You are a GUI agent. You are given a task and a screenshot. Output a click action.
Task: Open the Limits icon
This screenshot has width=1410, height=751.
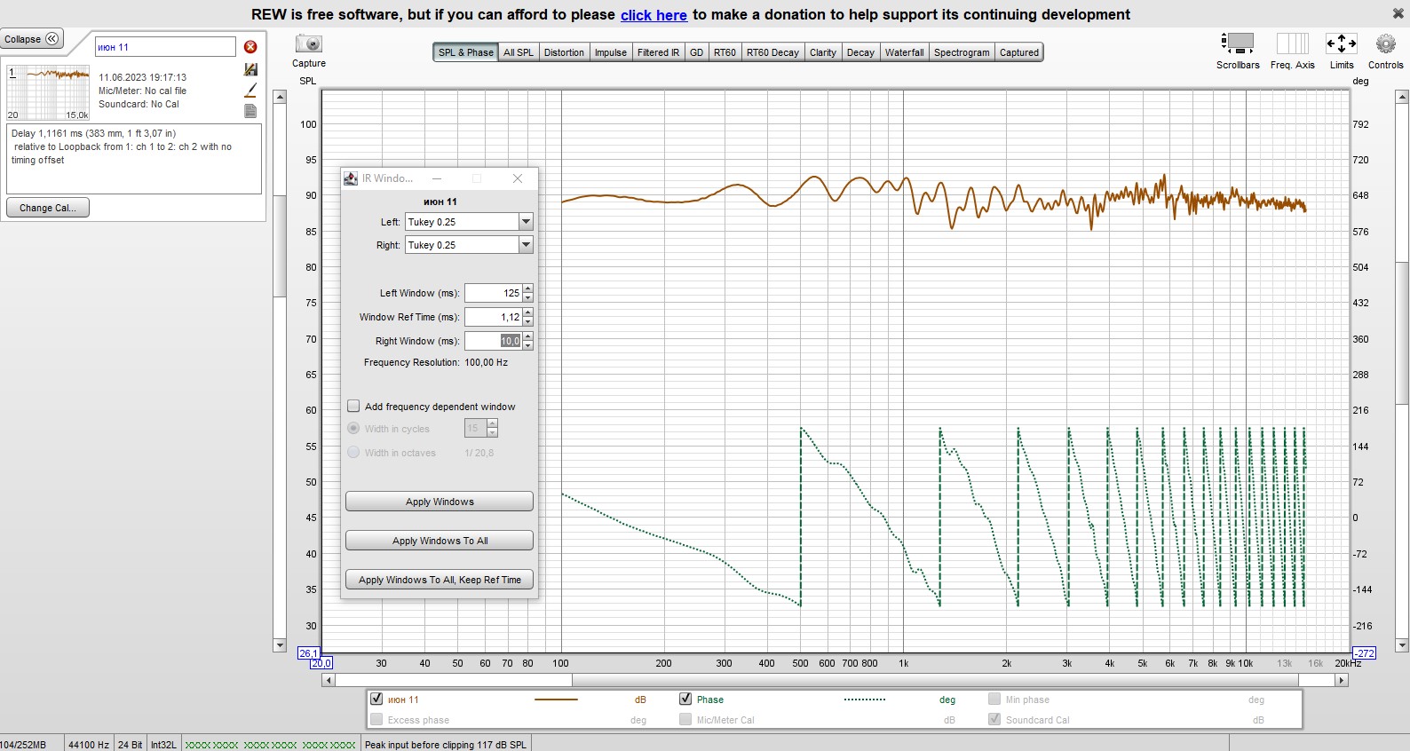(x=1342, y=43)
